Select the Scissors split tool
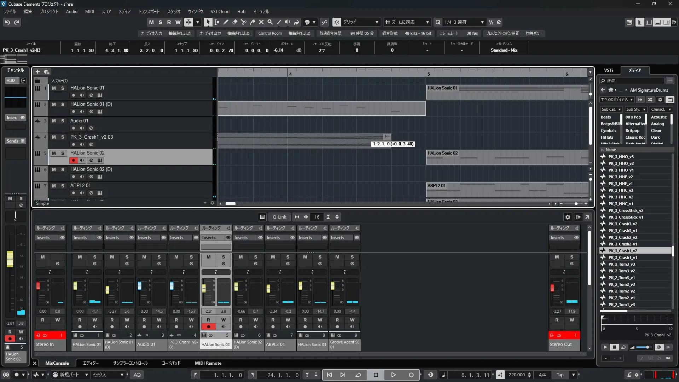The height and width of the screenshot is (382, 679). pyautogui.click(x=243, y=22)
